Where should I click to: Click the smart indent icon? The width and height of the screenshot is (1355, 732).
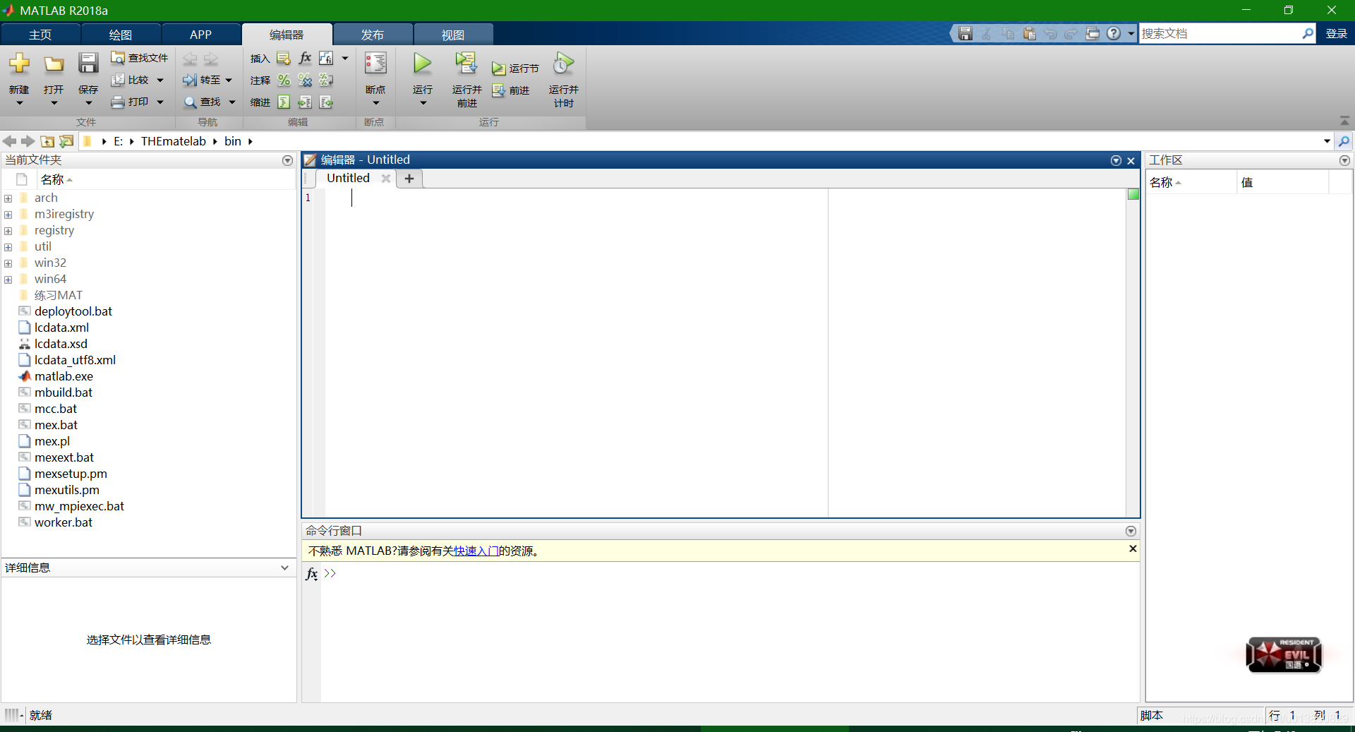(x=284, y=102)
